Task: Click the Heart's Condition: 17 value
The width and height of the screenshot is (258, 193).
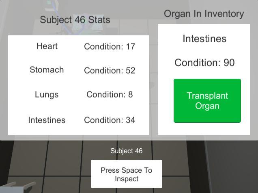Action: click(x=110, y=47)
